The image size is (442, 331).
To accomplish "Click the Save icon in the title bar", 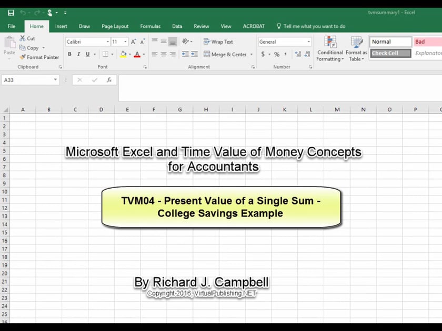I will click(11, 13).
